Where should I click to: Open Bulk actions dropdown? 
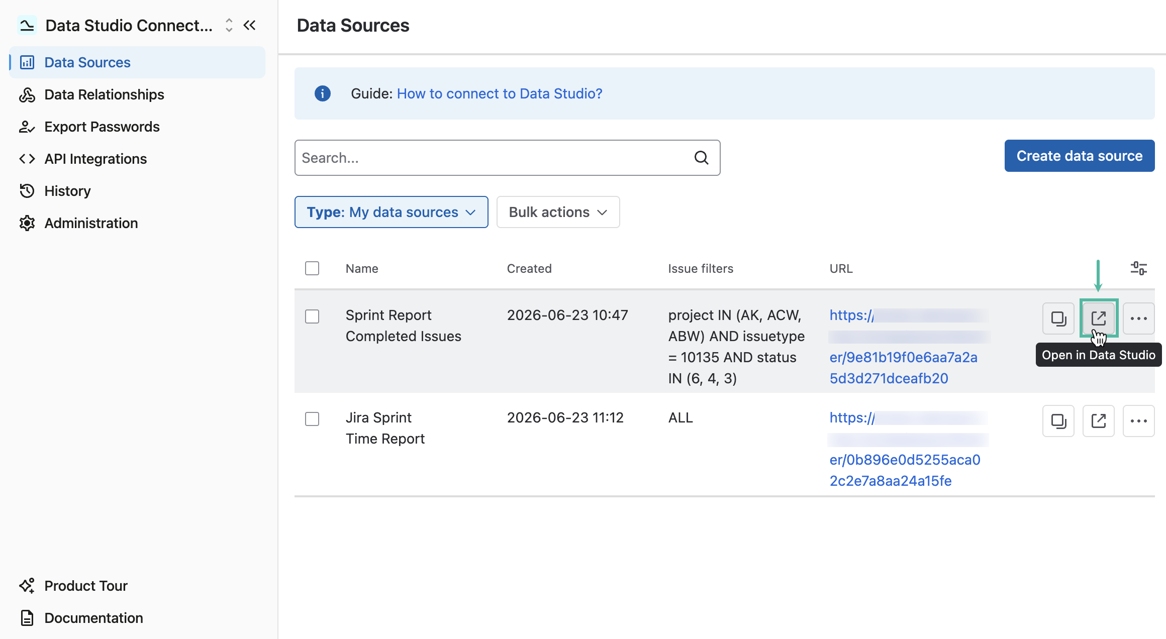coord(558,212)
